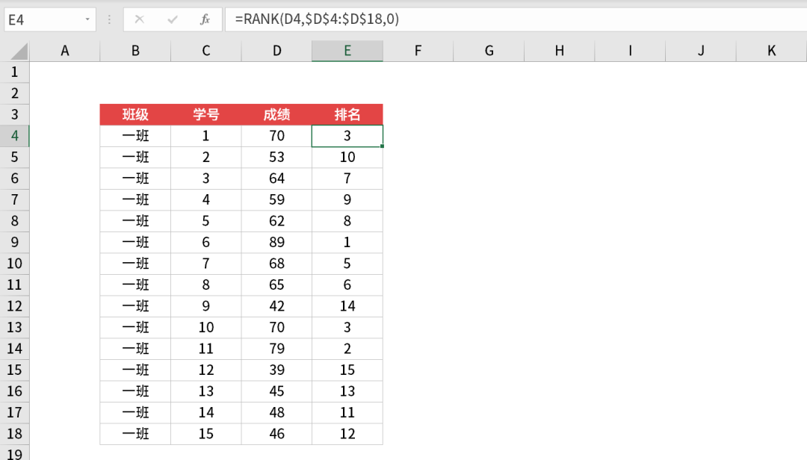This screenshot has height=460, width=807.
Task: Select row 18 header
Action: click(x=14, y=434)
